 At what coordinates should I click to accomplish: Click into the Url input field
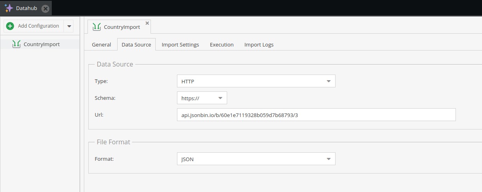316,115
